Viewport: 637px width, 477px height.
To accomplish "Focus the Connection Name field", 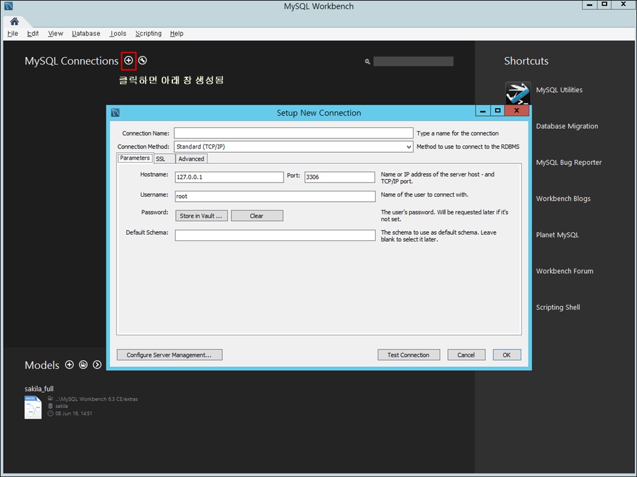I will (x=294, y=133).
